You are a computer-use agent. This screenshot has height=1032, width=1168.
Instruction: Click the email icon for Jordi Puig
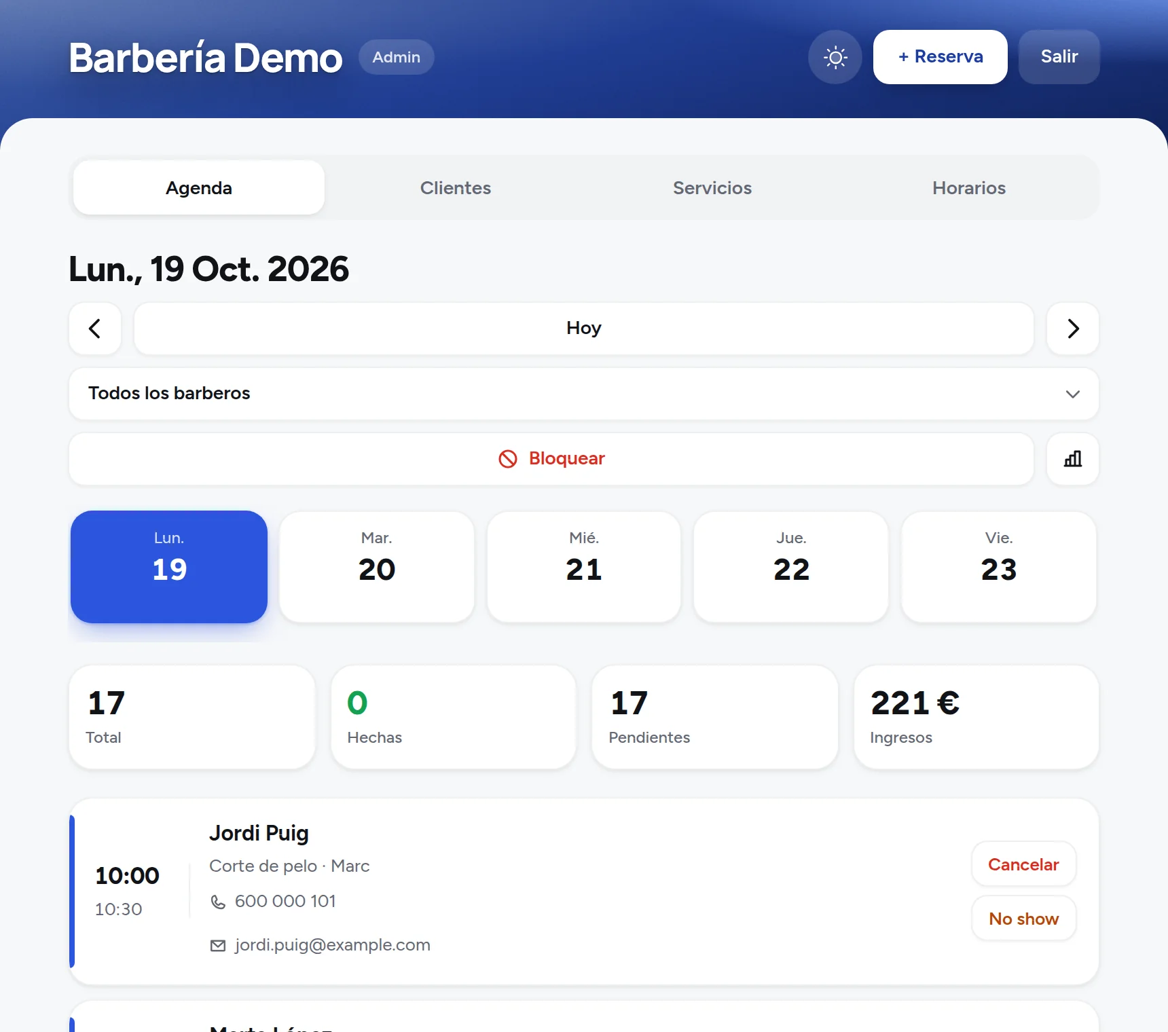(x=218, y=946)
